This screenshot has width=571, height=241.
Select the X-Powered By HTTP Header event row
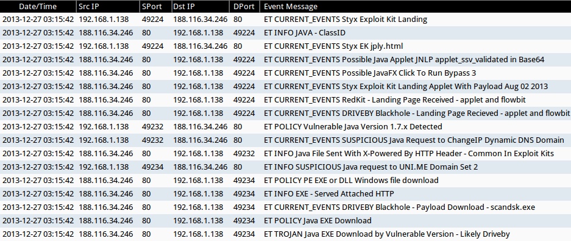[285, 154]
